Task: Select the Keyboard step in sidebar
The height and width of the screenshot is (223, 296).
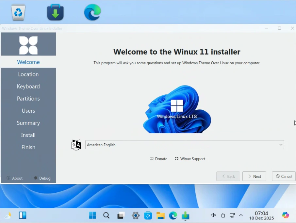Action: click(x=28, y=87)
